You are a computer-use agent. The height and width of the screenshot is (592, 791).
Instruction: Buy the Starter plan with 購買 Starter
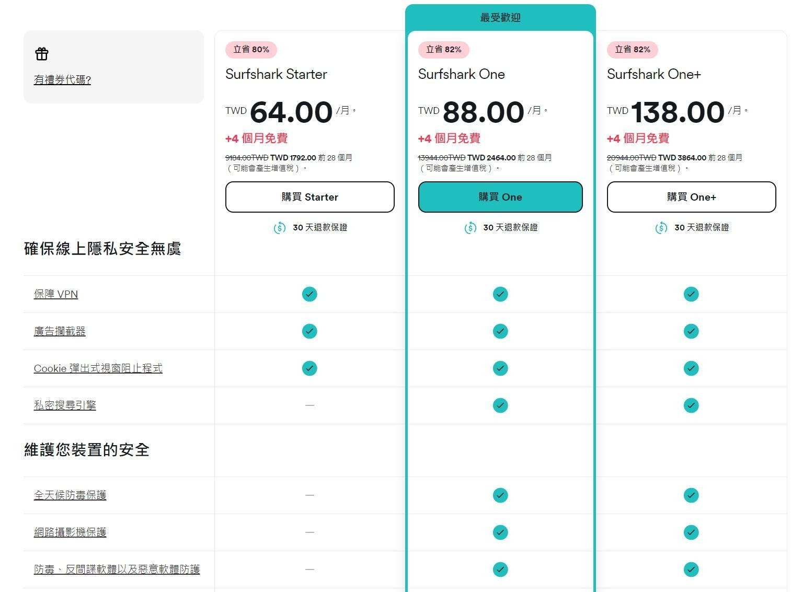[x=309, y=197]
